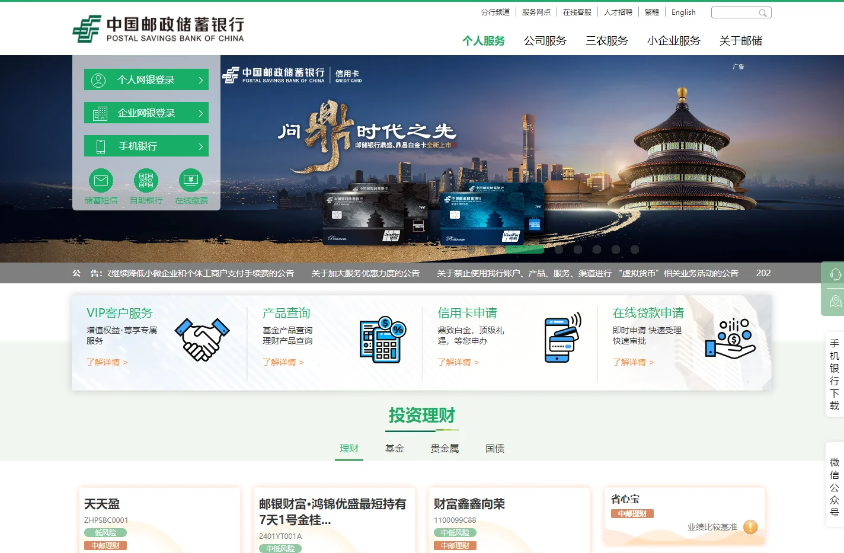Select the 国债 tab
This screenshot has height=553, width=844.
(495, 449)
